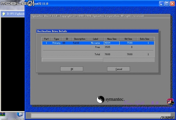Click the OK button
Screen dimensions: 176x120
click(x=72, y=69)
